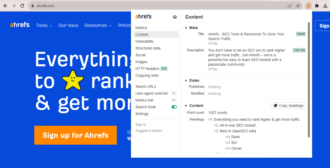Select the Social sidebar item

pyautogui.click(x=156, y=55)
